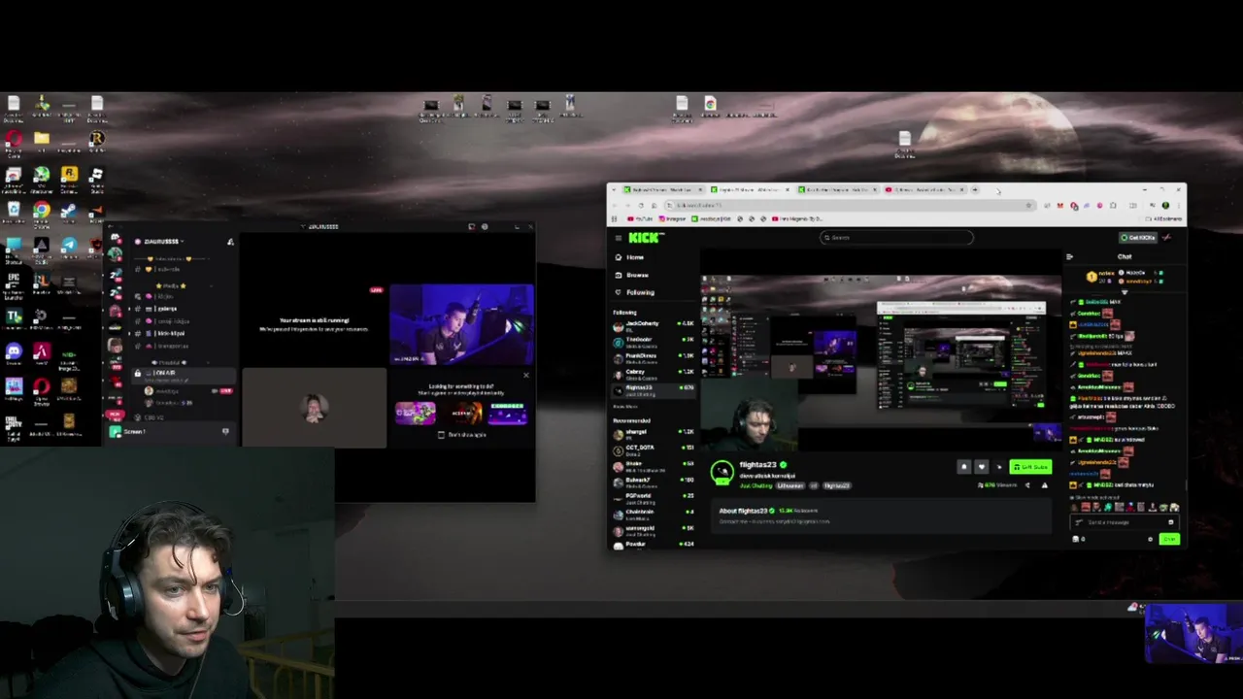This screenshot has width=1243, height=699.
Task: Open Discord help icon in title bar
Action: click(x=485, y=226)
